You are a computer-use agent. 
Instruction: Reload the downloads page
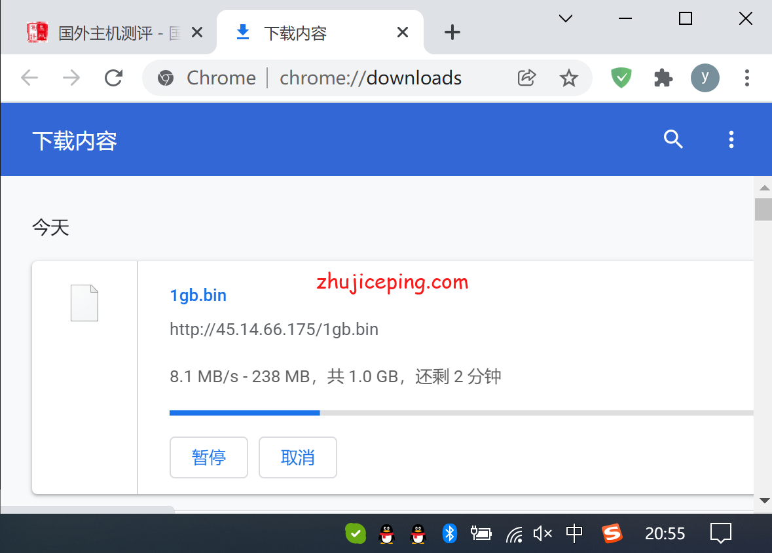click(114, 78)
